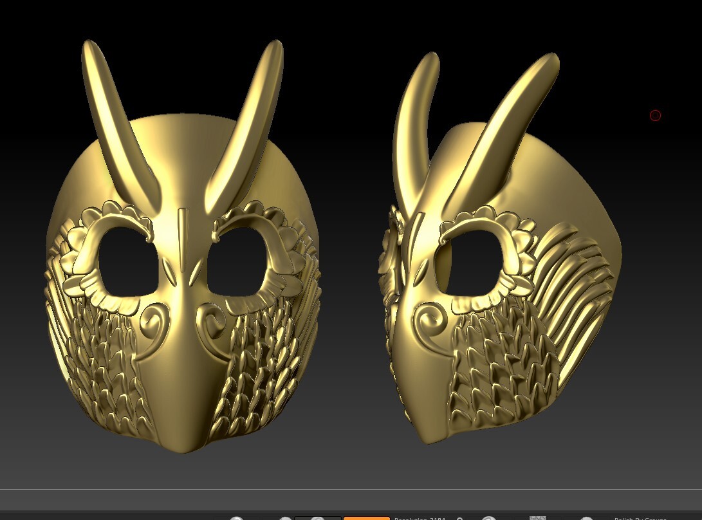
Task: Click the Polish By Groups control
Action: point(640,518)
